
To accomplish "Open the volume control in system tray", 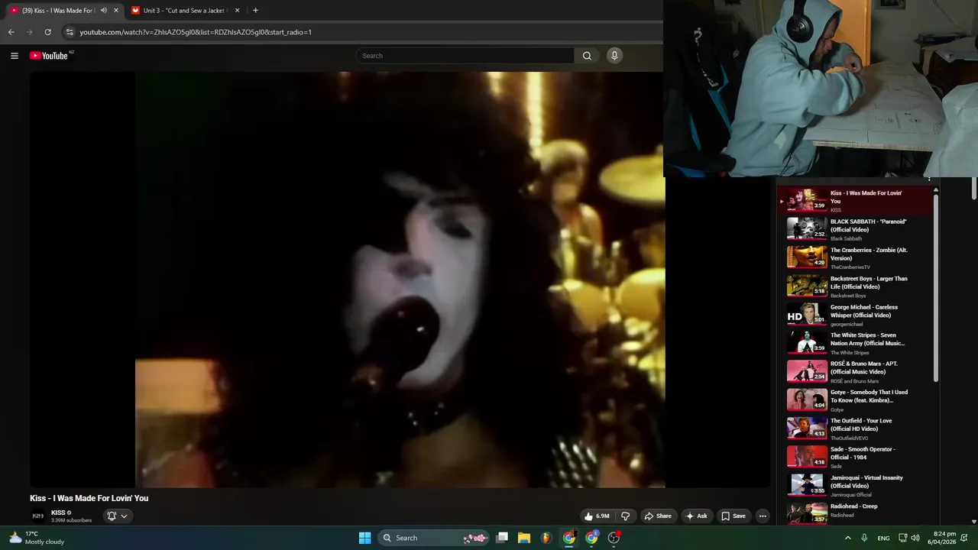I will (x=915, y=538).
